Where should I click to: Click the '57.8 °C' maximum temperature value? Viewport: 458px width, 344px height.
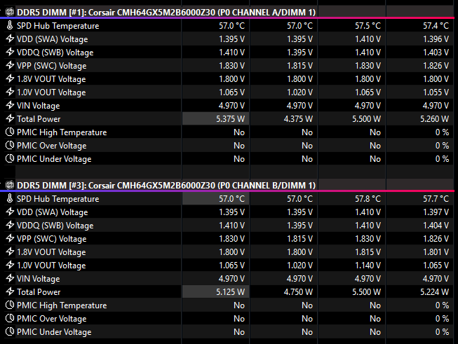pyautogui.click(x=368, y=199)
